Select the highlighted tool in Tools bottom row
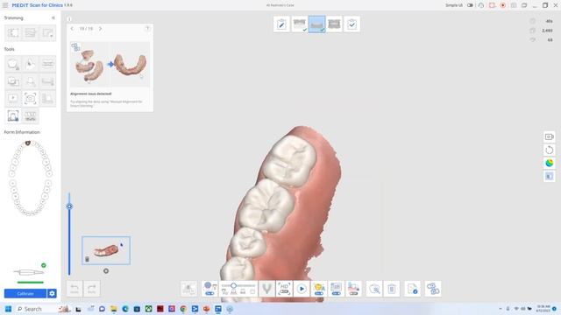The height and width of the screenshot is (315, 561). 13,115
